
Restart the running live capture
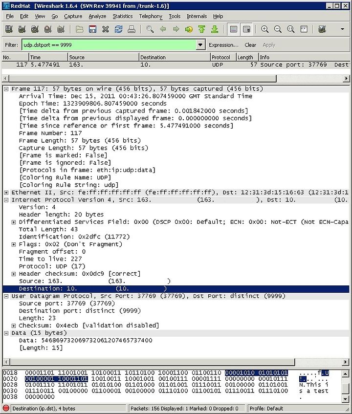click(x=61, y=29)
